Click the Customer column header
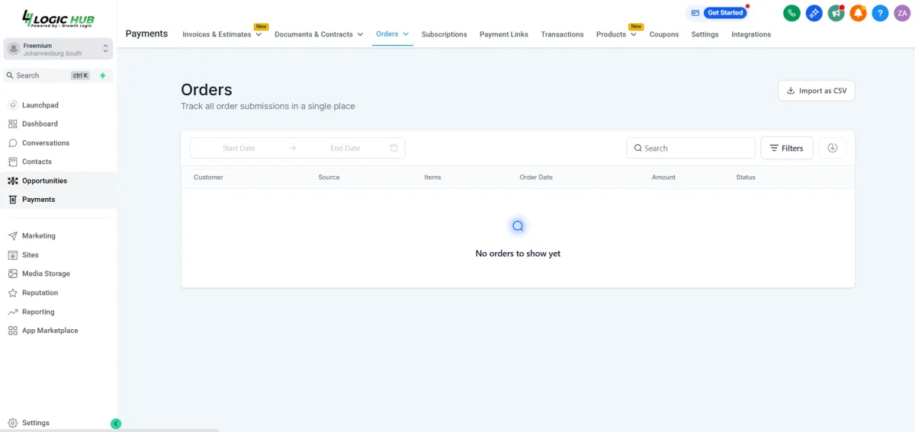This screenshot has height=432, width=915. coord(208,177)
